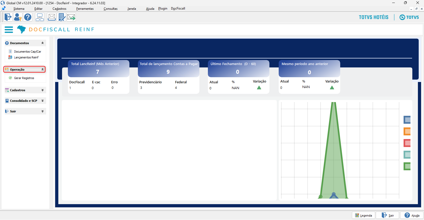This screenshot has height=220, width=424.
Task: Click the exit door toolbar icon
Action: 8,17
